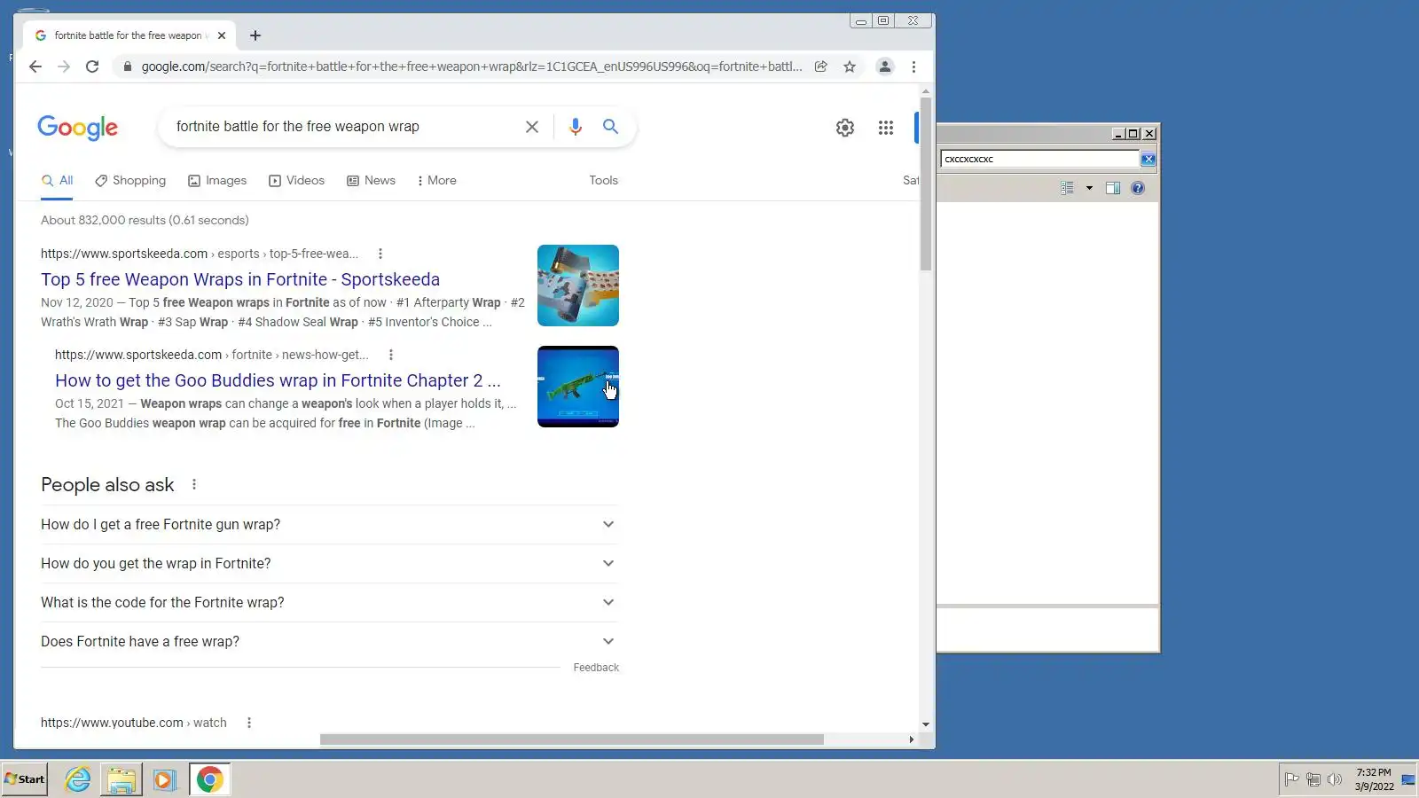Screen dimensions: 1419x798
Task: Open Chrome's three-dot menu
Action: tap(913, 66)
